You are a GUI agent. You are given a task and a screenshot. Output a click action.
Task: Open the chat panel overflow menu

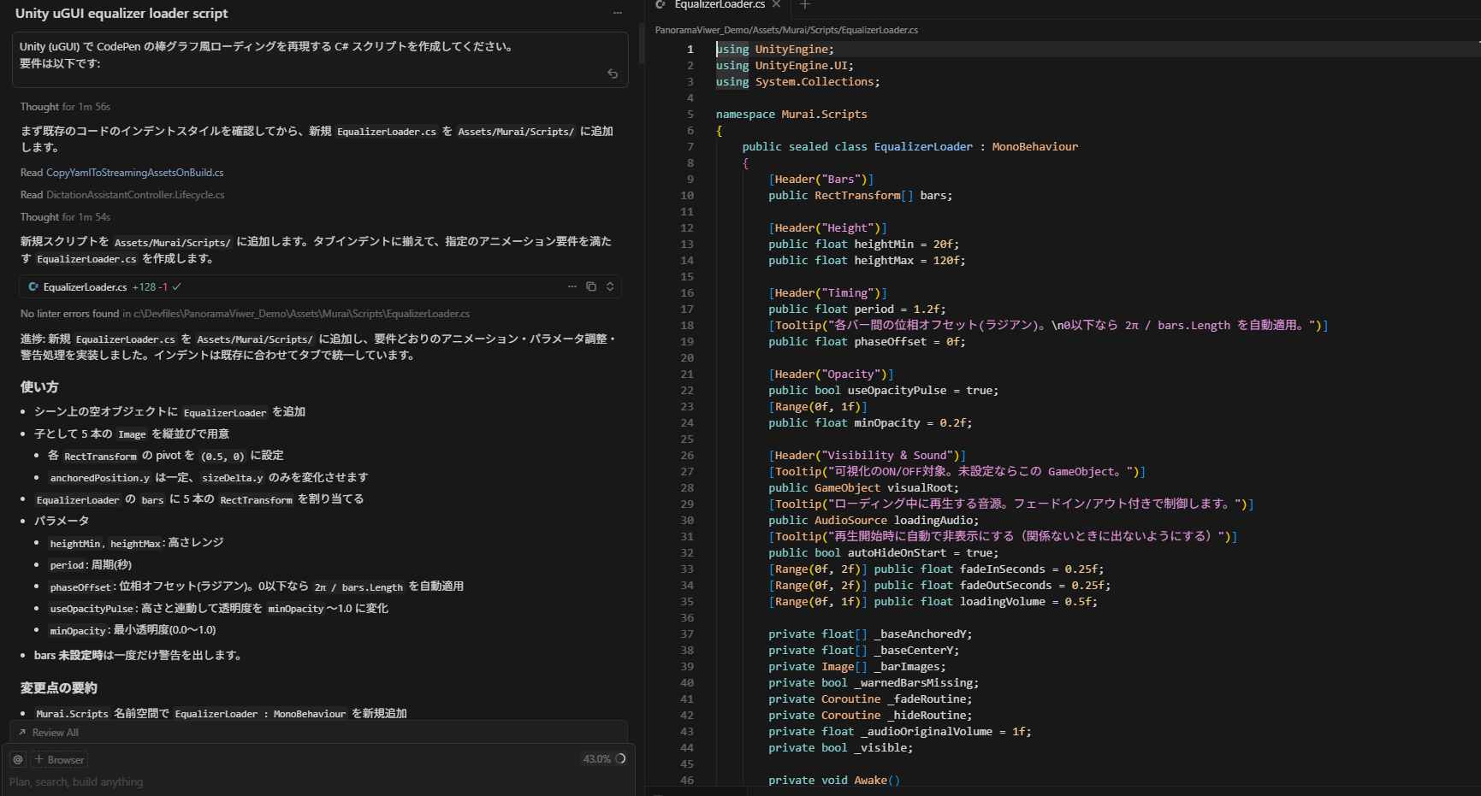[618, 13]
